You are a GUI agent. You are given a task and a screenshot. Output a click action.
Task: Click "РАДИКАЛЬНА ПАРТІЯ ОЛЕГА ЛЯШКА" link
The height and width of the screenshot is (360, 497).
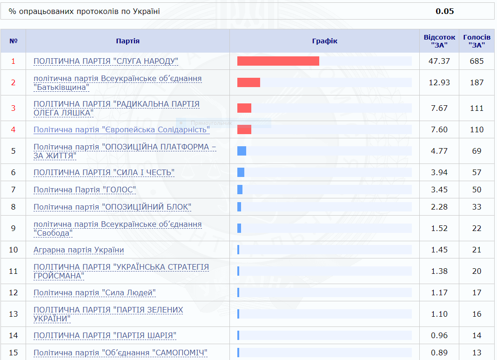click(x=116, y=104)
